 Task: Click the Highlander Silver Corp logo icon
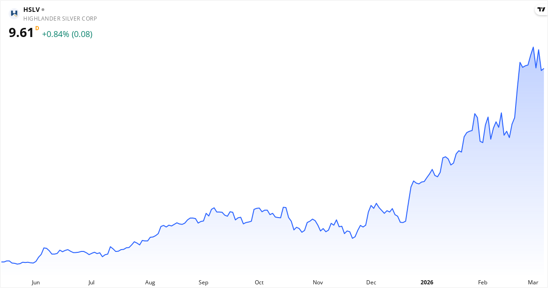click(x=14, y=13)
